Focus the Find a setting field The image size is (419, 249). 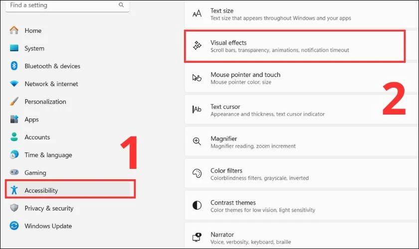point(67,5)
